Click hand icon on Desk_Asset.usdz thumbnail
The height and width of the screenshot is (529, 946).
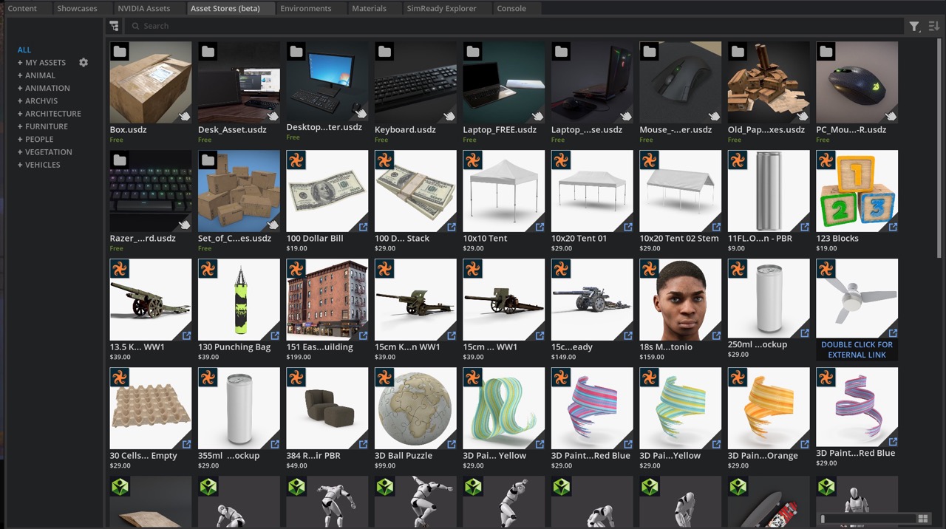click(x=273, y=115)
